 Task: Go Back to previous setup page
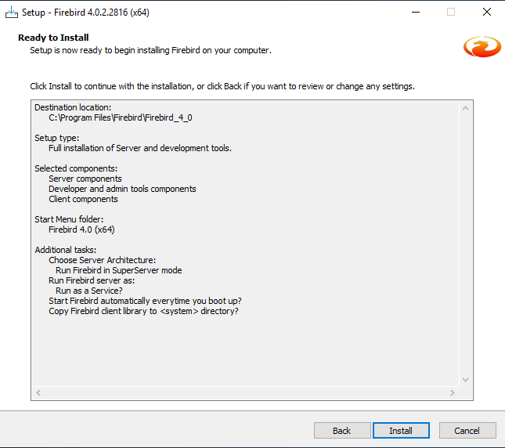coord(342,431)
